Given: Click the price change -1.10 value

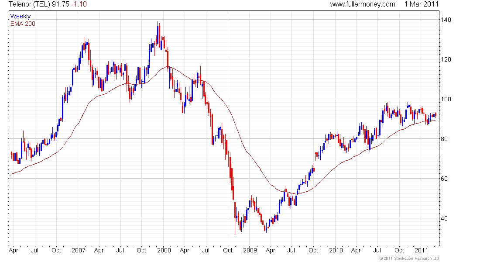Looking at the screenshot, I should point(79,4).
